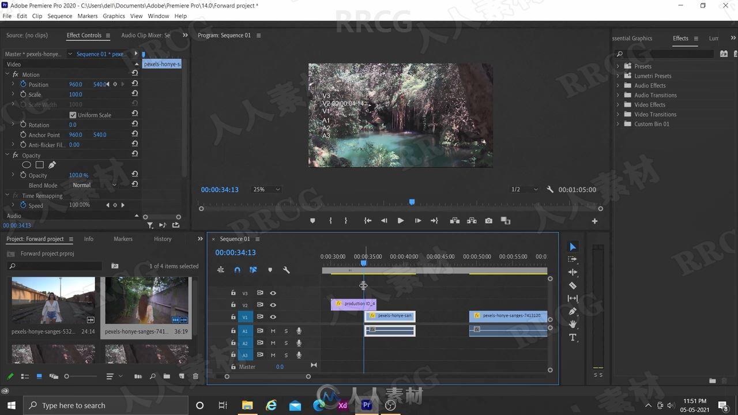The height and width of the screenshot is (415, 738).
Task: Go to In point
Action: tap(367, 221)
